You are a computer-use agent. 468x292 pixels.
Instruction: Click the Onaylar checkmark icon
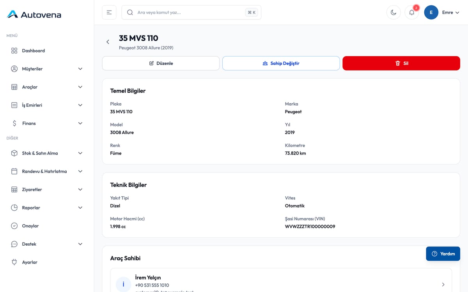point(14,226)
